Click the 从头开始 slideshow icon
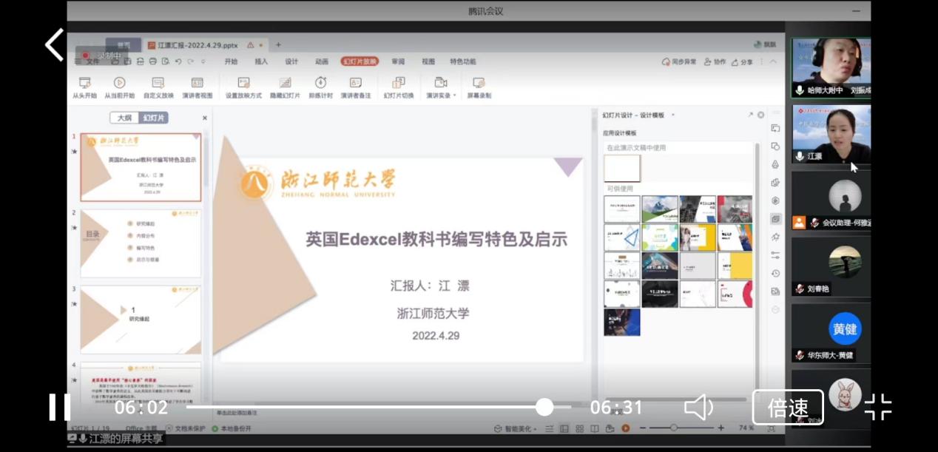 (84, 83)
